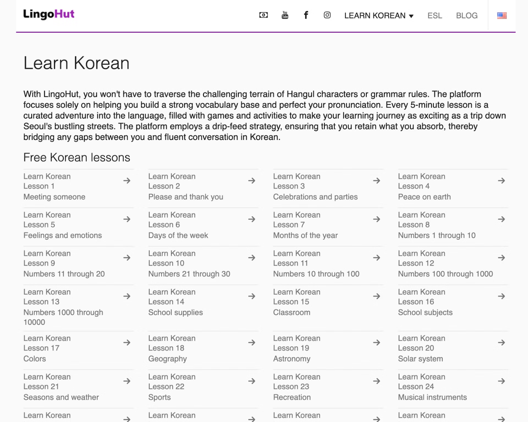The width and height of the screenshot is (528, 422).
Task: Click the arrow next to Lesson 8
Action: 501,219
